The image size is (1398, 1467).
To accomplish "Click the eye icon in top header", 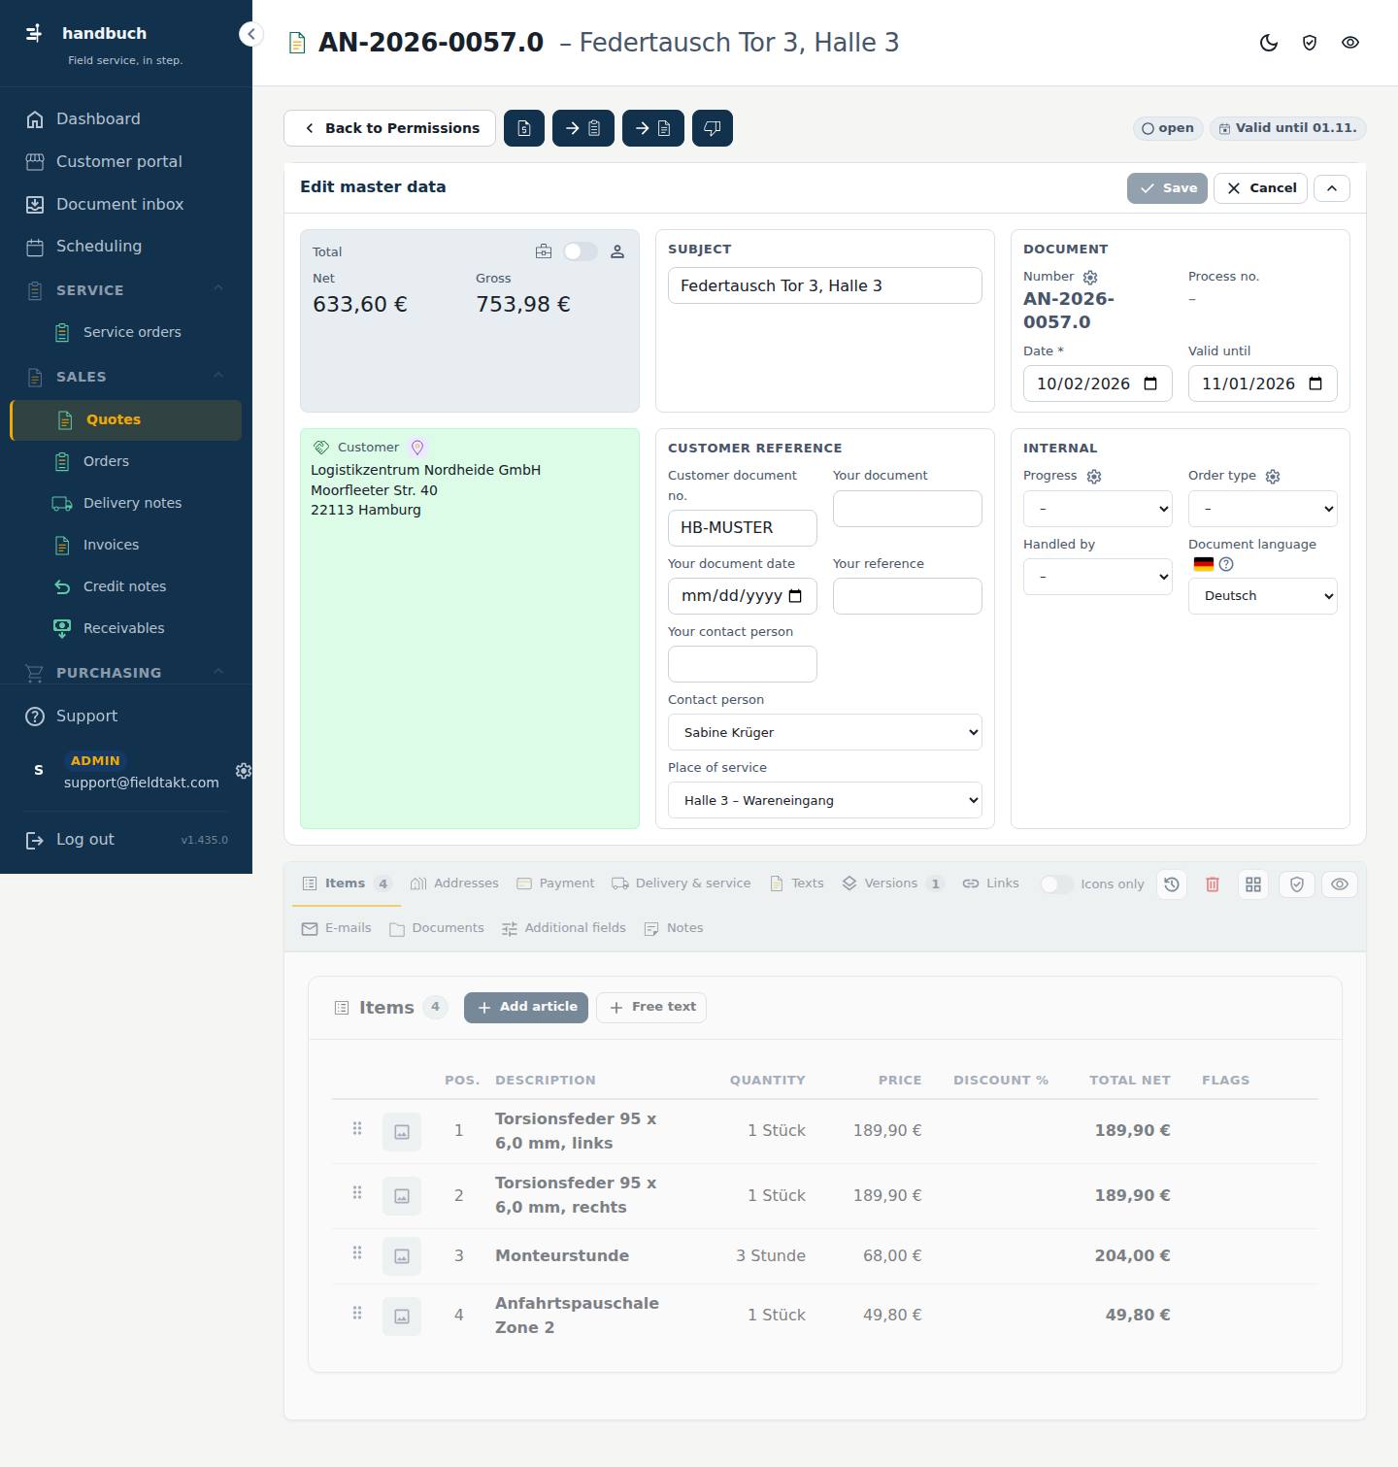I will (x=1350, y=43).
